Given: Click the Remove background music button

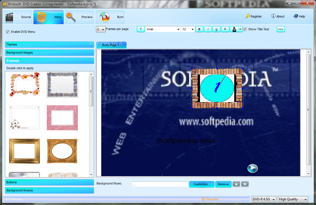Looking at the screenshot, I should 223,184.
